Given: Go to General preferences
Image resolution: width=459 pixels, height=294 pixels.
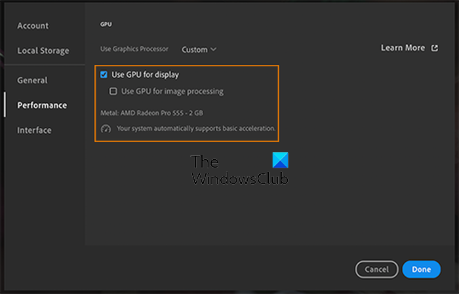Looking at the screenshot, I should [32, 80].
